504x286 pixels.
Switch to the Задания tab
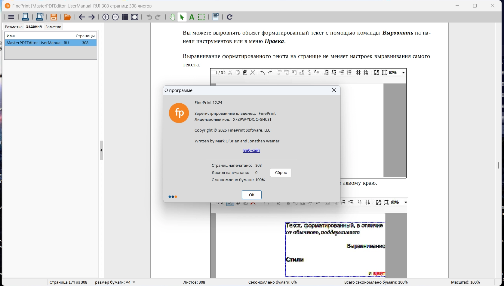34,26
